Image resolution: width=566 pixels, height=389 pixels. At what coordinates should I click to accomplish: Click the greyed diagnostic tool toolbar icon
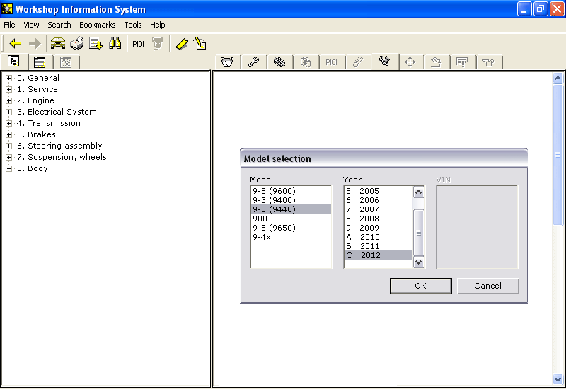pos(157,43)
